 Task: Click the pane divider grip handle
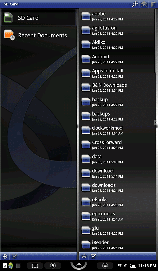(x=78, y=128)
